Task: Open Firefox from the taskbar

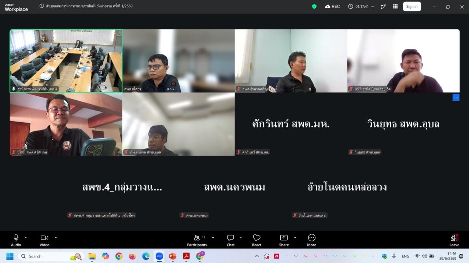Action: point(132,256)
